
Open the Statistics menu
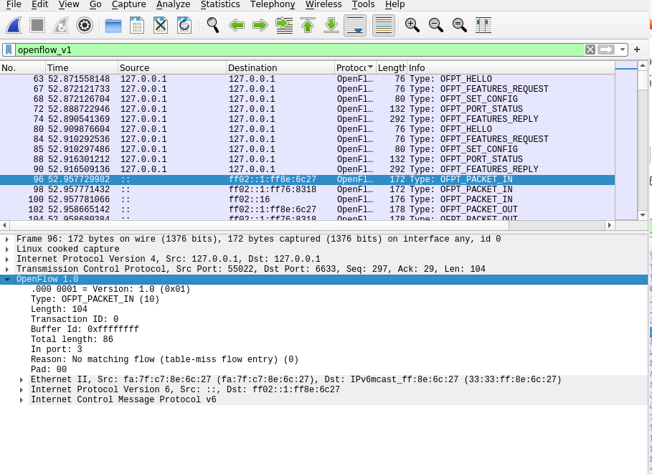click(220, 4)
